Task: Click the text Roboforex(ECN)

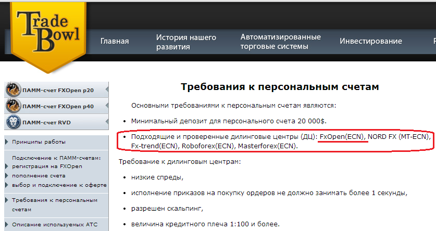Action: [208, 146]
